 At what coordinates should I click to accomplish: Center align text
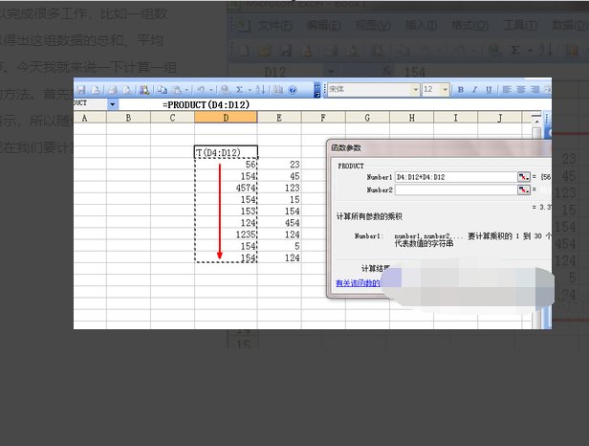click(x=520, y=90)
